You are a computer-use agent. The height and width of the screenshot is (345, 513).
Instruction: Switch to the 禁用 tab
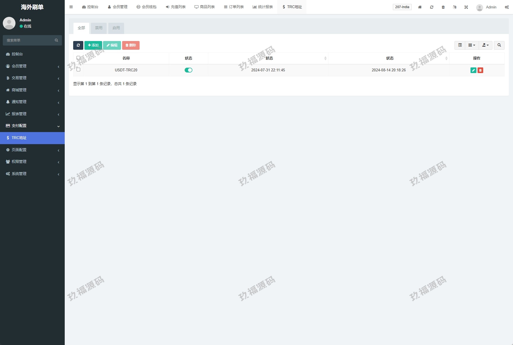tap(98, 28)
